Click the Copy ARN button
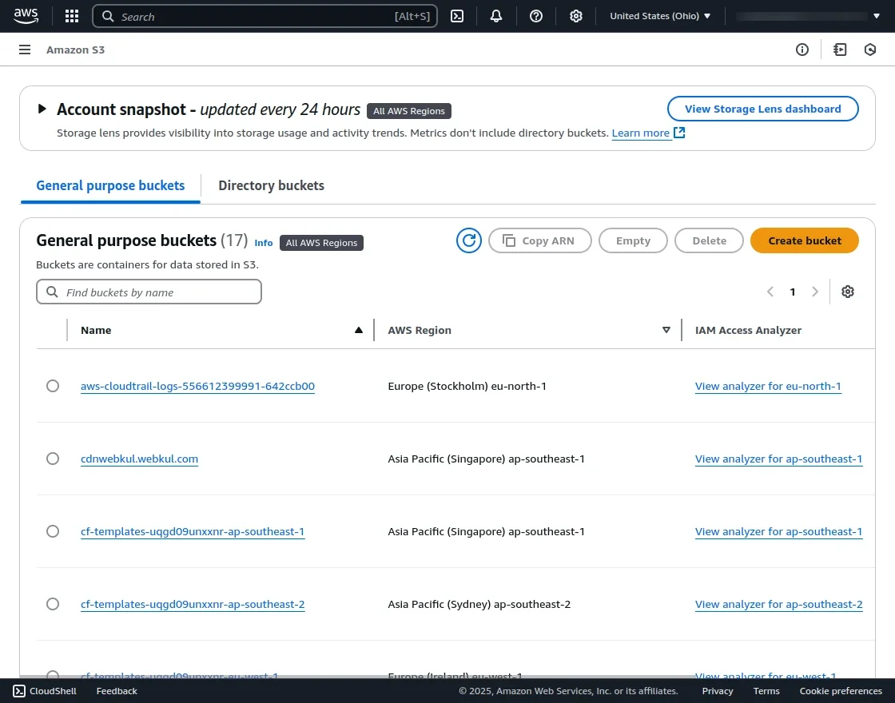The height and width of the screenshot is (703, 895). [x=540, y=240]
